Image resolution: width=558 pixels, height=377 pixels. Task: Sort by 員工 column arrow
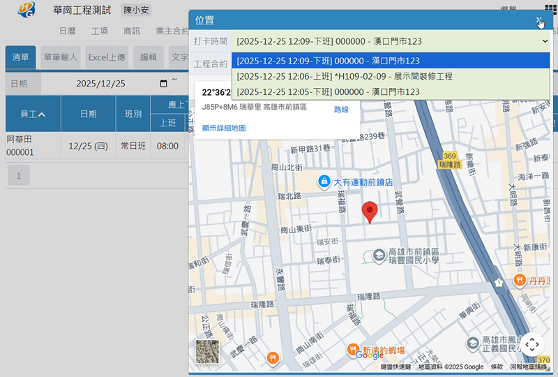[x=42, y=114]
